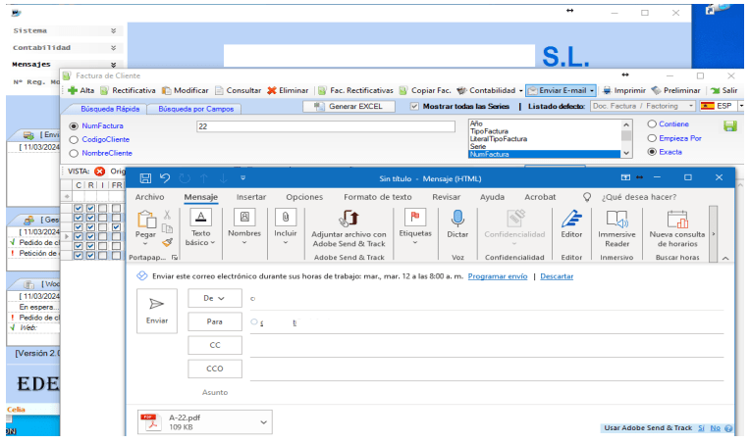The width and height of the screenshot is (750, 443).
Task: Collapse the Outlook ribbon with the caret
Action: [x=725, y=259]
